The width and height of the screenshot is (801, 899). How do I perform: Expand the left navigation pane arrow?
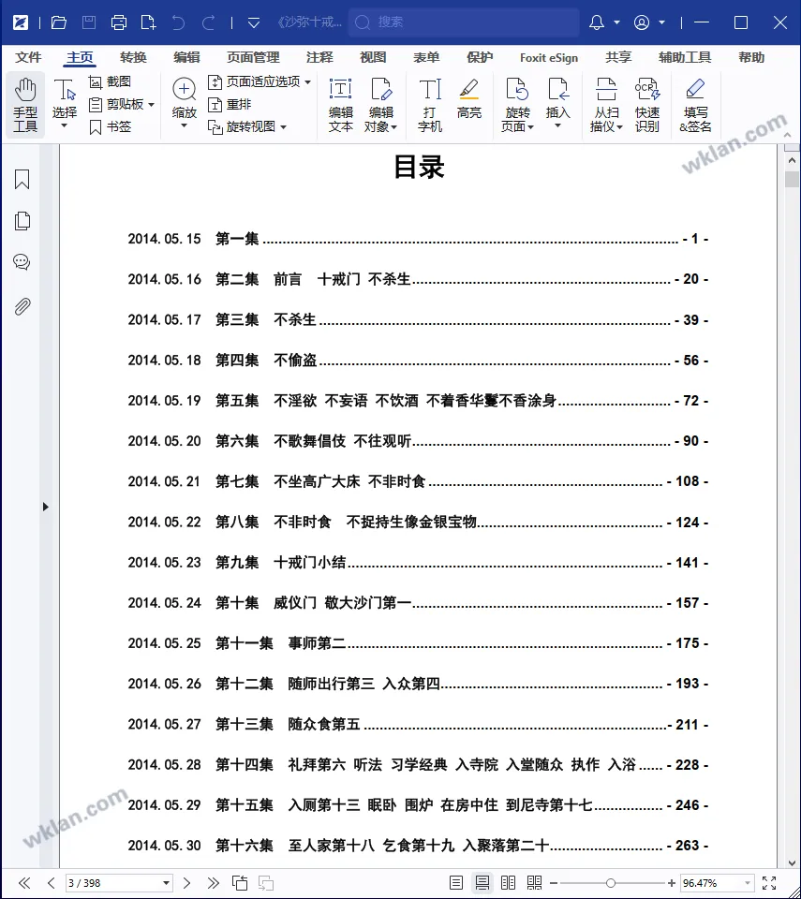click(45, 507)
